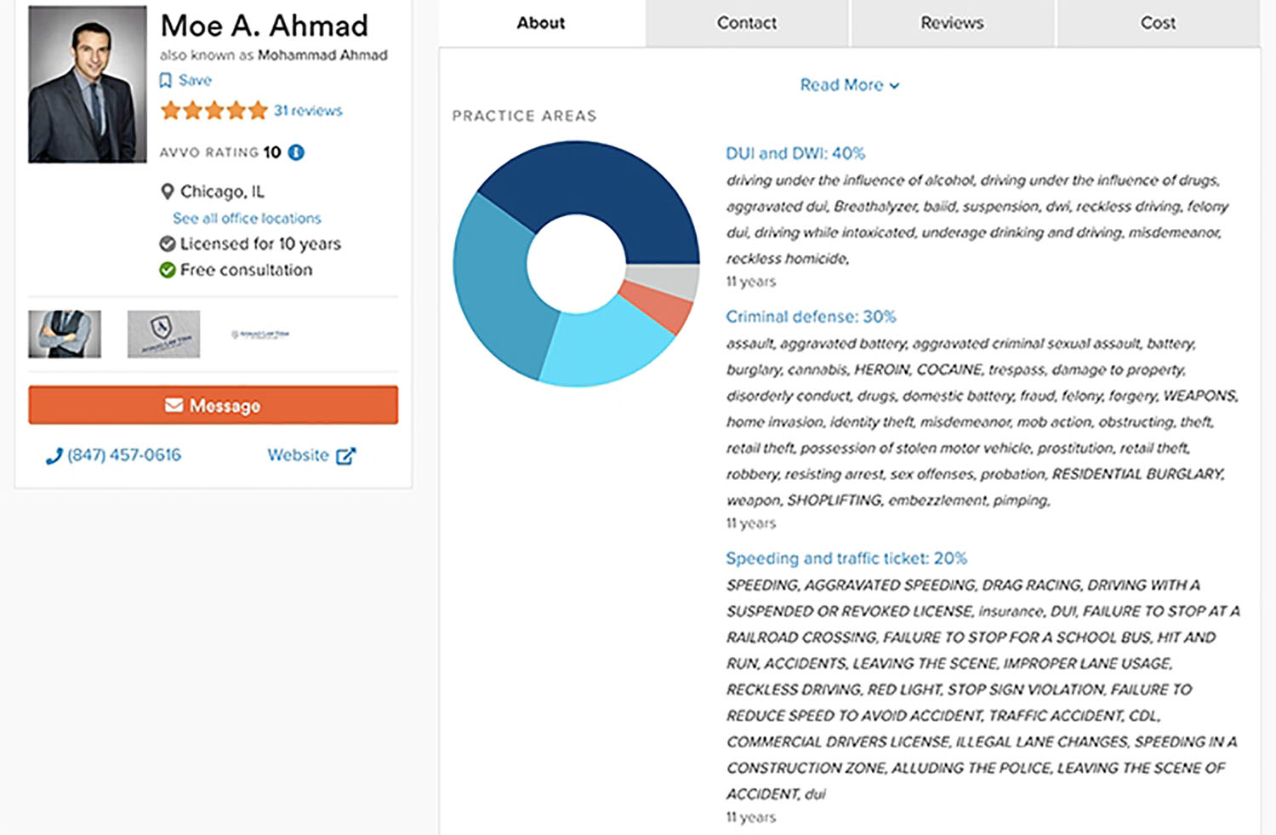Viewport: 1276px width, 835px height.
Task: Click the green Free consultation checkmark
Action: (168, 270)
